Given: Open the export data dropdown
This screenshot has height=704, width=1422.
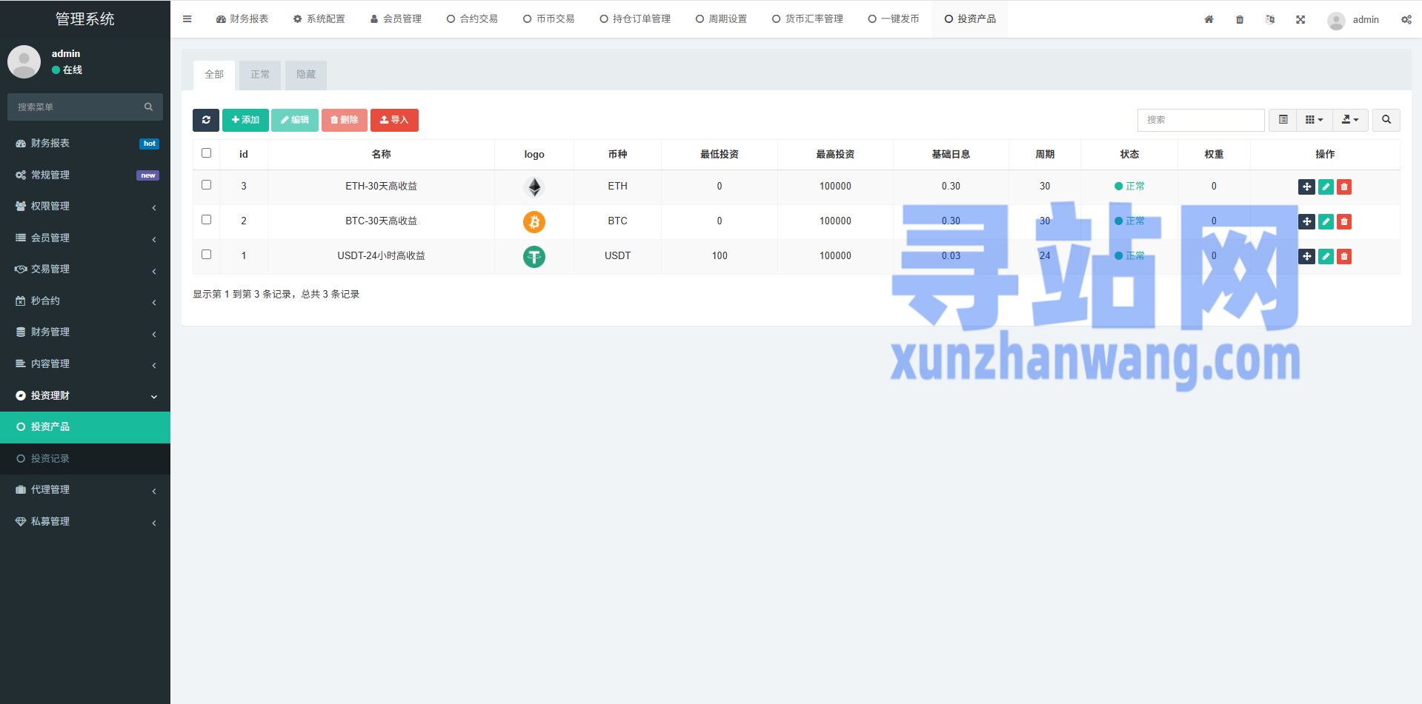Looking at the screenshot, I should click(x=1349, y=120).
